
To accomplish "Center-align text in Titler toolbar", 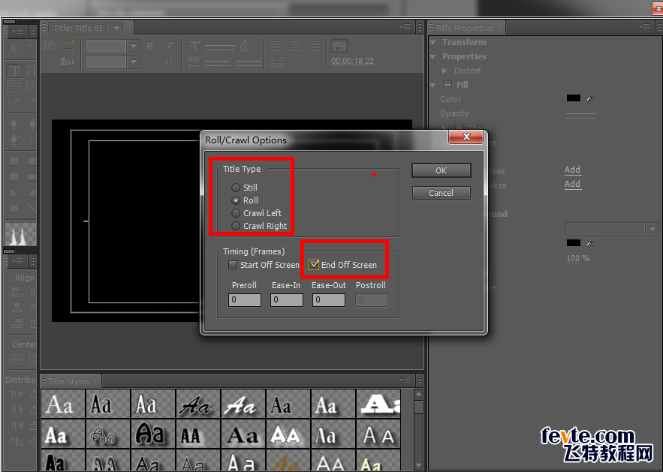I will tap(295, 46).
